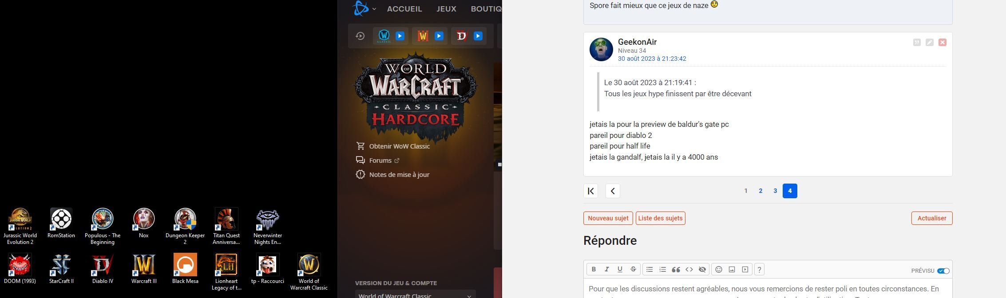Viewport: 1006px width, 298px height.
Task: Click the Actualiser button
Action: pyautogui.click(x=932, y=218)
